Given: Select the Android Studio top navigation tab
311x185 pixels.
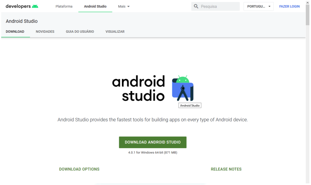Looking at the screenshot, I should (x=95, y=6).
